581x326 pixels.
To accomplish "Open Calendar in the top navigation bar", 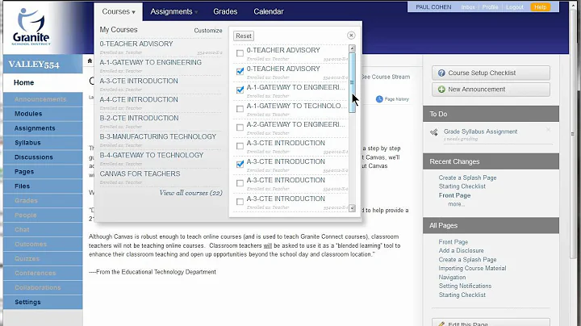I will coord(269,12).
